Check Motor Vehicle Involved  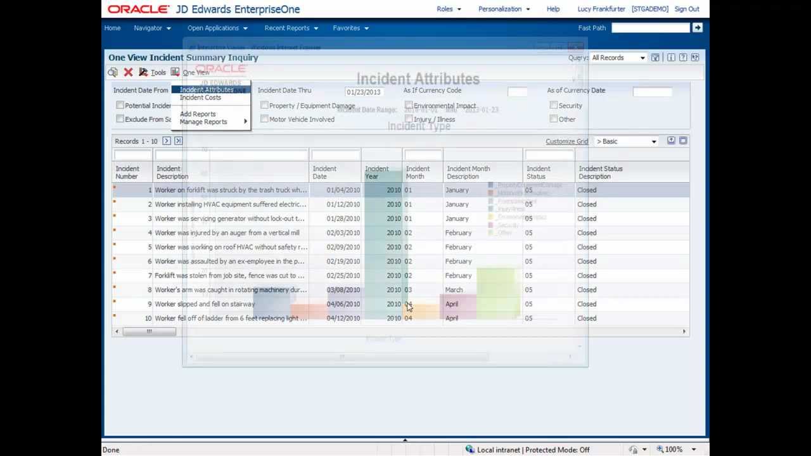pyautogui.click(x=264, y=118)
